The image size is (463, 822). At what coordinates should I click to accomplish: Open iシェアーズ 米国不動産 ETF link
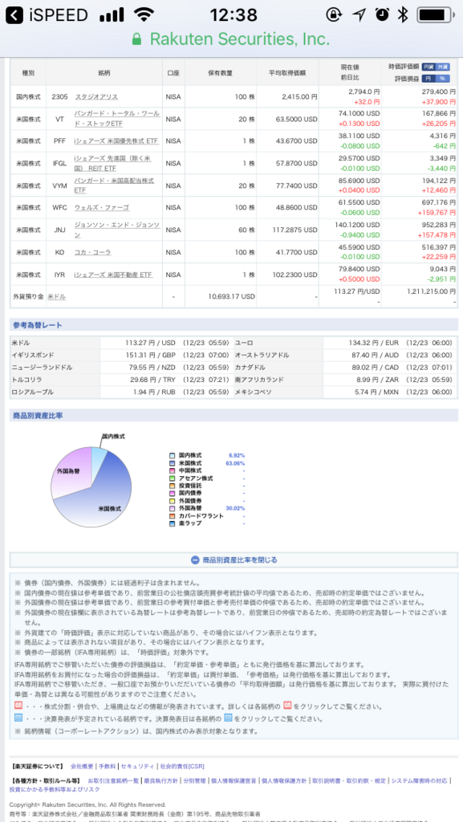pyautogui.click(x=113, y=275)
